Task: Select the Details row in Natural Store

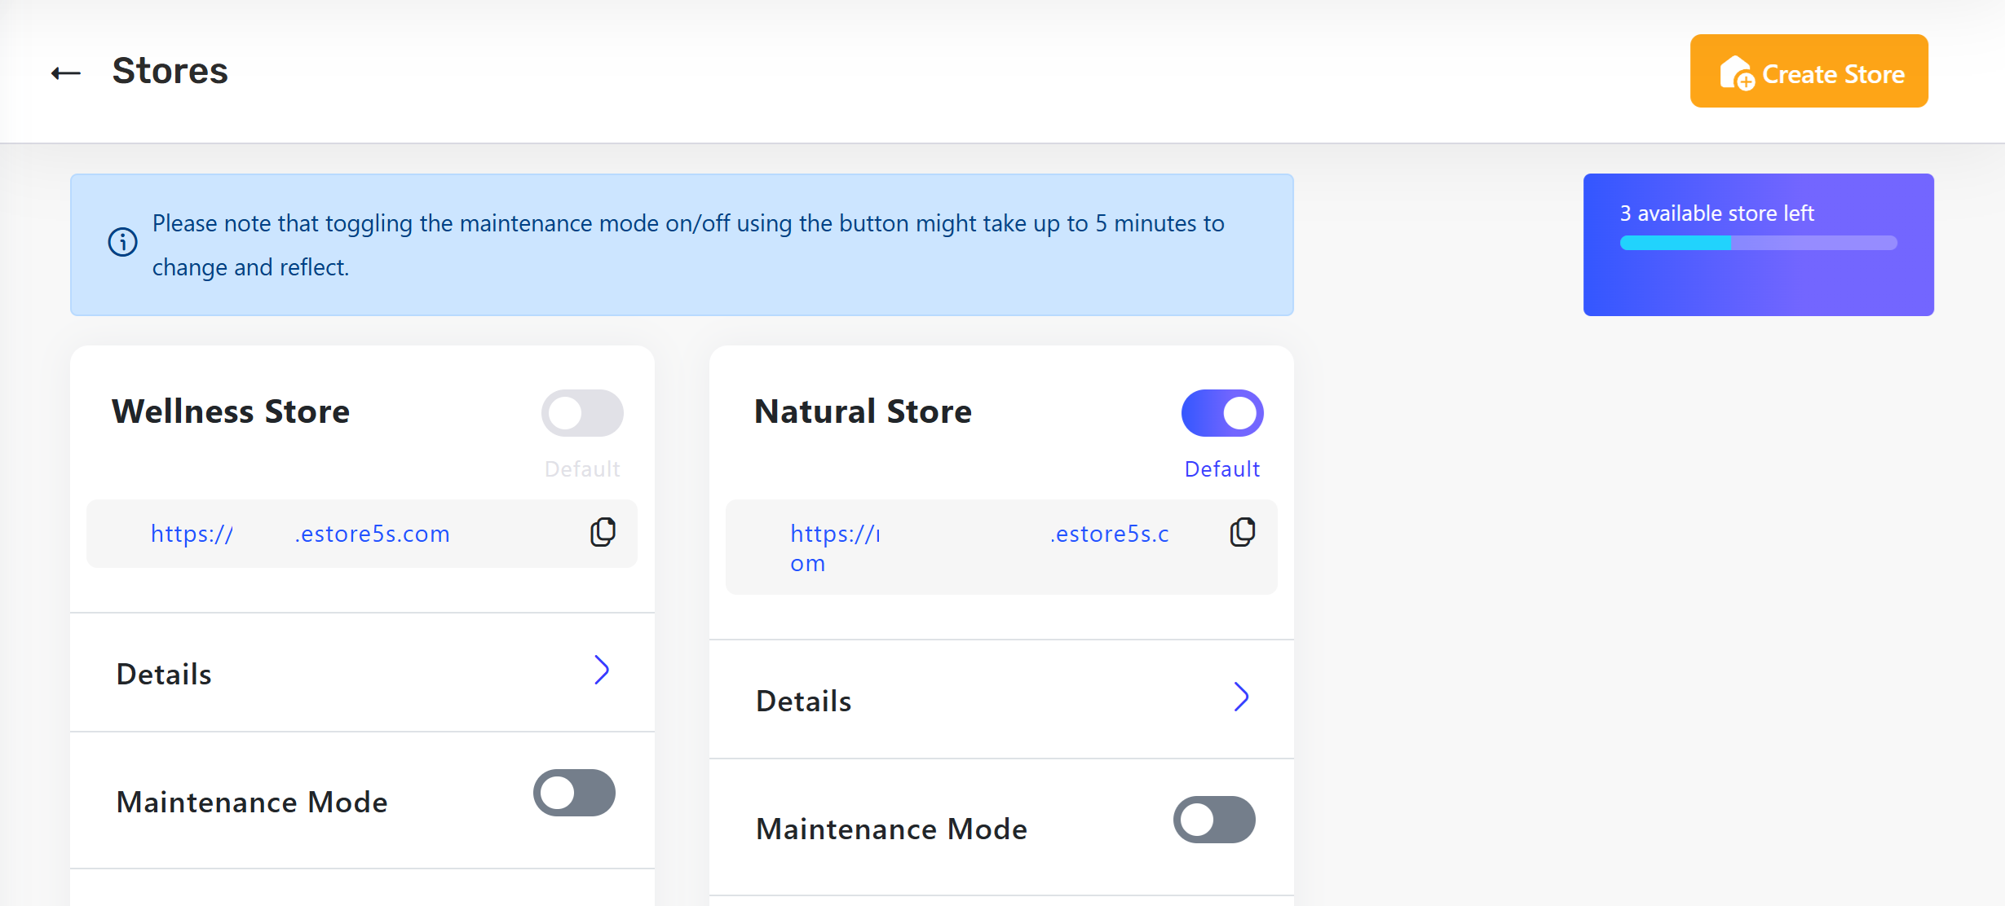Action: (x=1001, y=700)
